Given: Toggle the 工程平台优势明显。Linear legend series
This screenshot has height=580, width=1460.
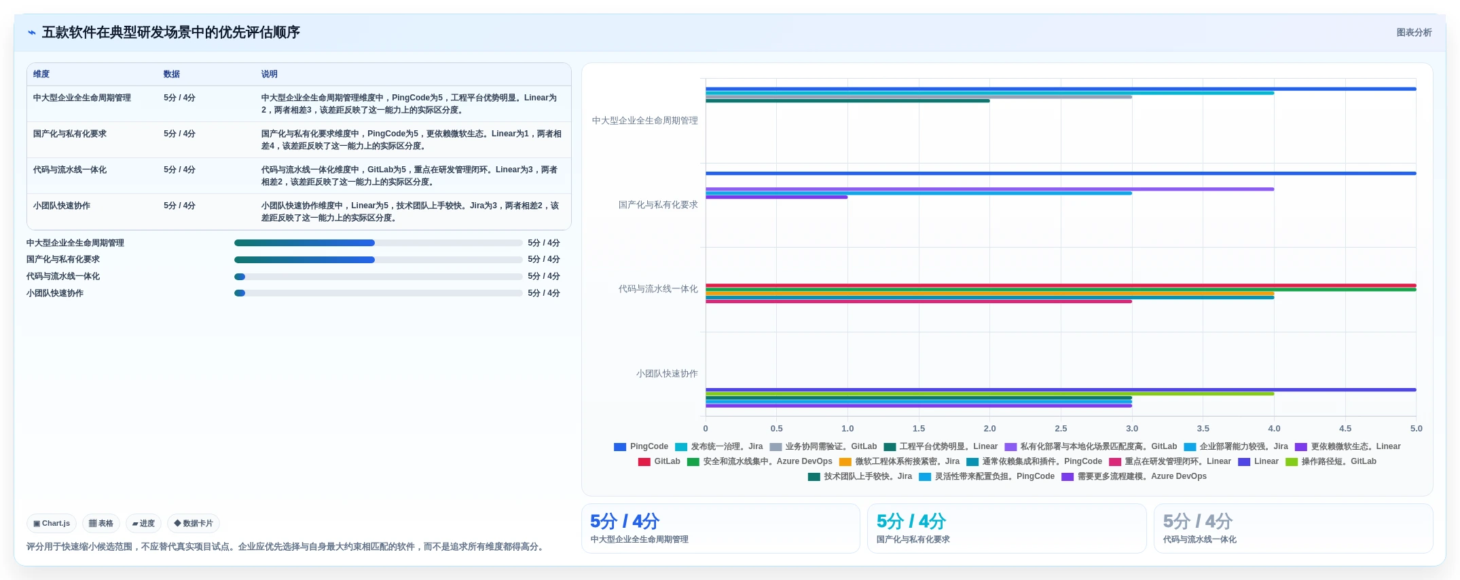Looking at the screenshot, I should 941,446.
